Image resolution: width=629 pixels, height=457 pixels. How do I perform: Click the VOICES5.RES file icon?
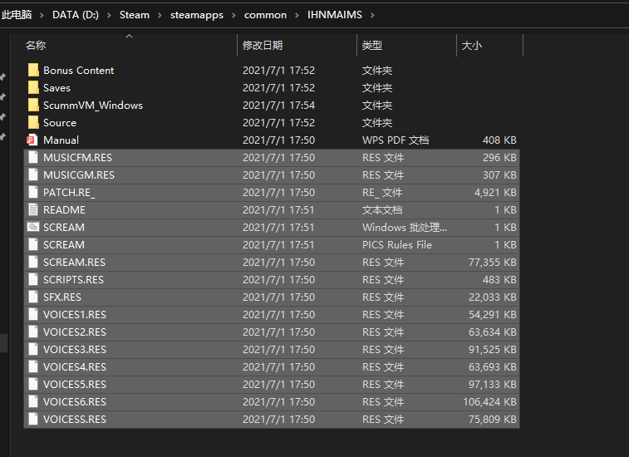pyautogui.click(x=33, y=385)
